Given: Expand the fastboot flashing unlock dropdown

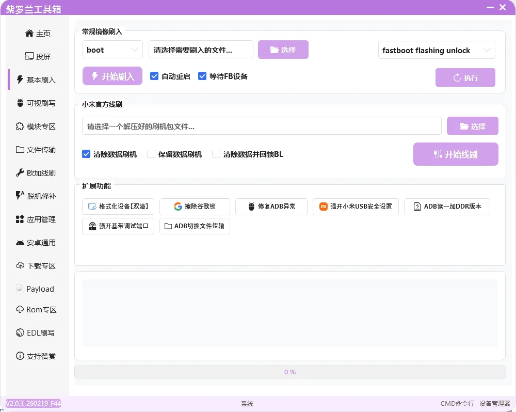Looking at the screenshot, I should [x=437, y=50].
